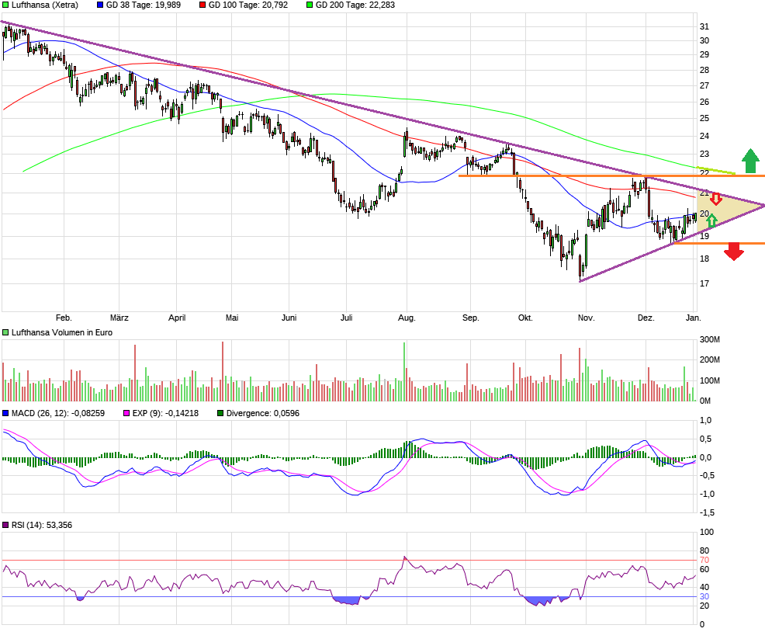The image size is (765, 632).
Task: Click the 'Jan.' month axis label
Action: click(694, 318)
